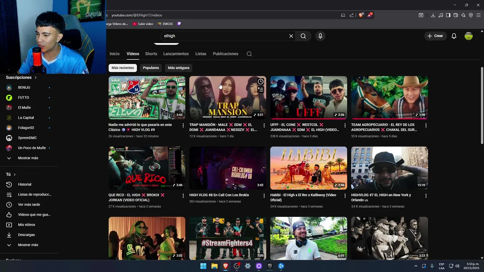Open Brave Rewards triangle icon
484x272 pixels.
click(370, 15)
